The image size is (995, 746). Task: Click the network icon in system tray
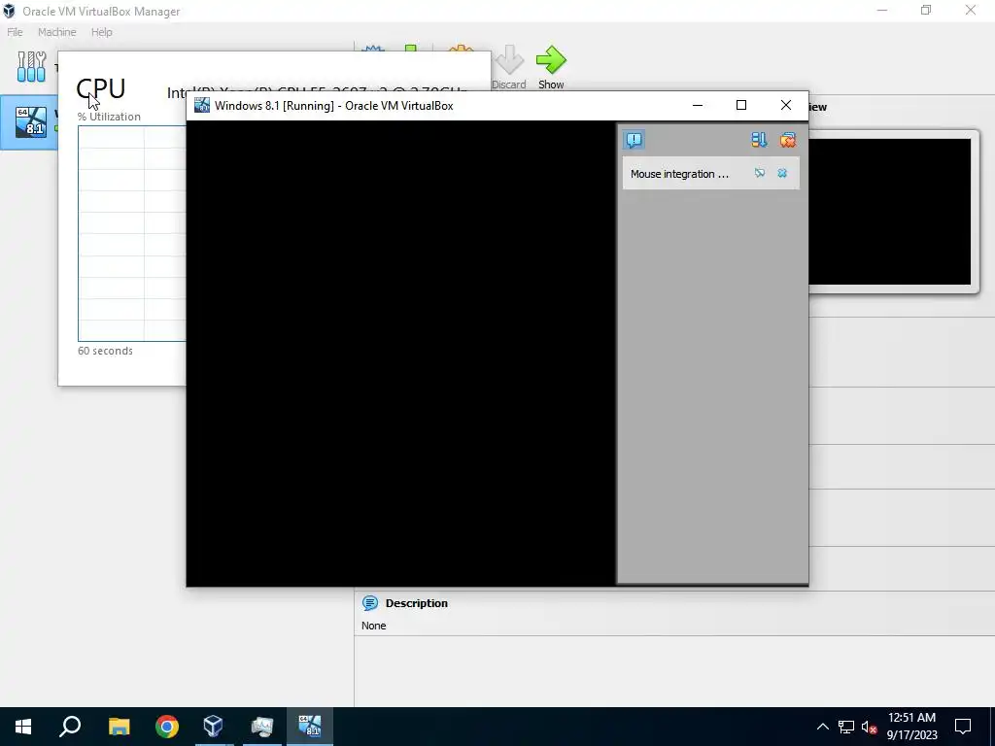(x=846, y=727)
